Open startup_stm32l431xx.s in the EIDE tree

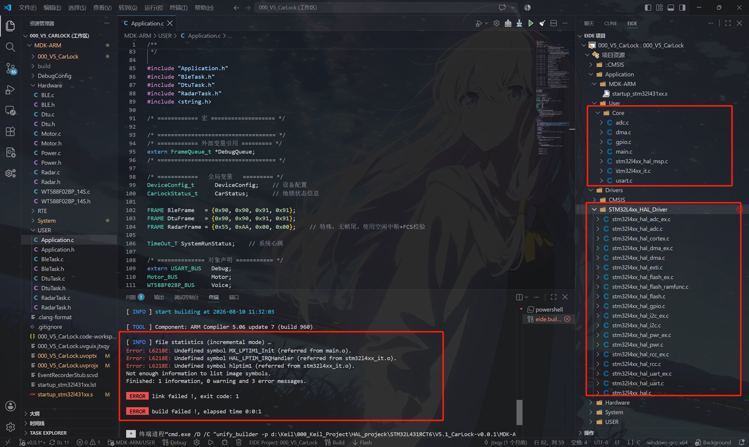639,94
